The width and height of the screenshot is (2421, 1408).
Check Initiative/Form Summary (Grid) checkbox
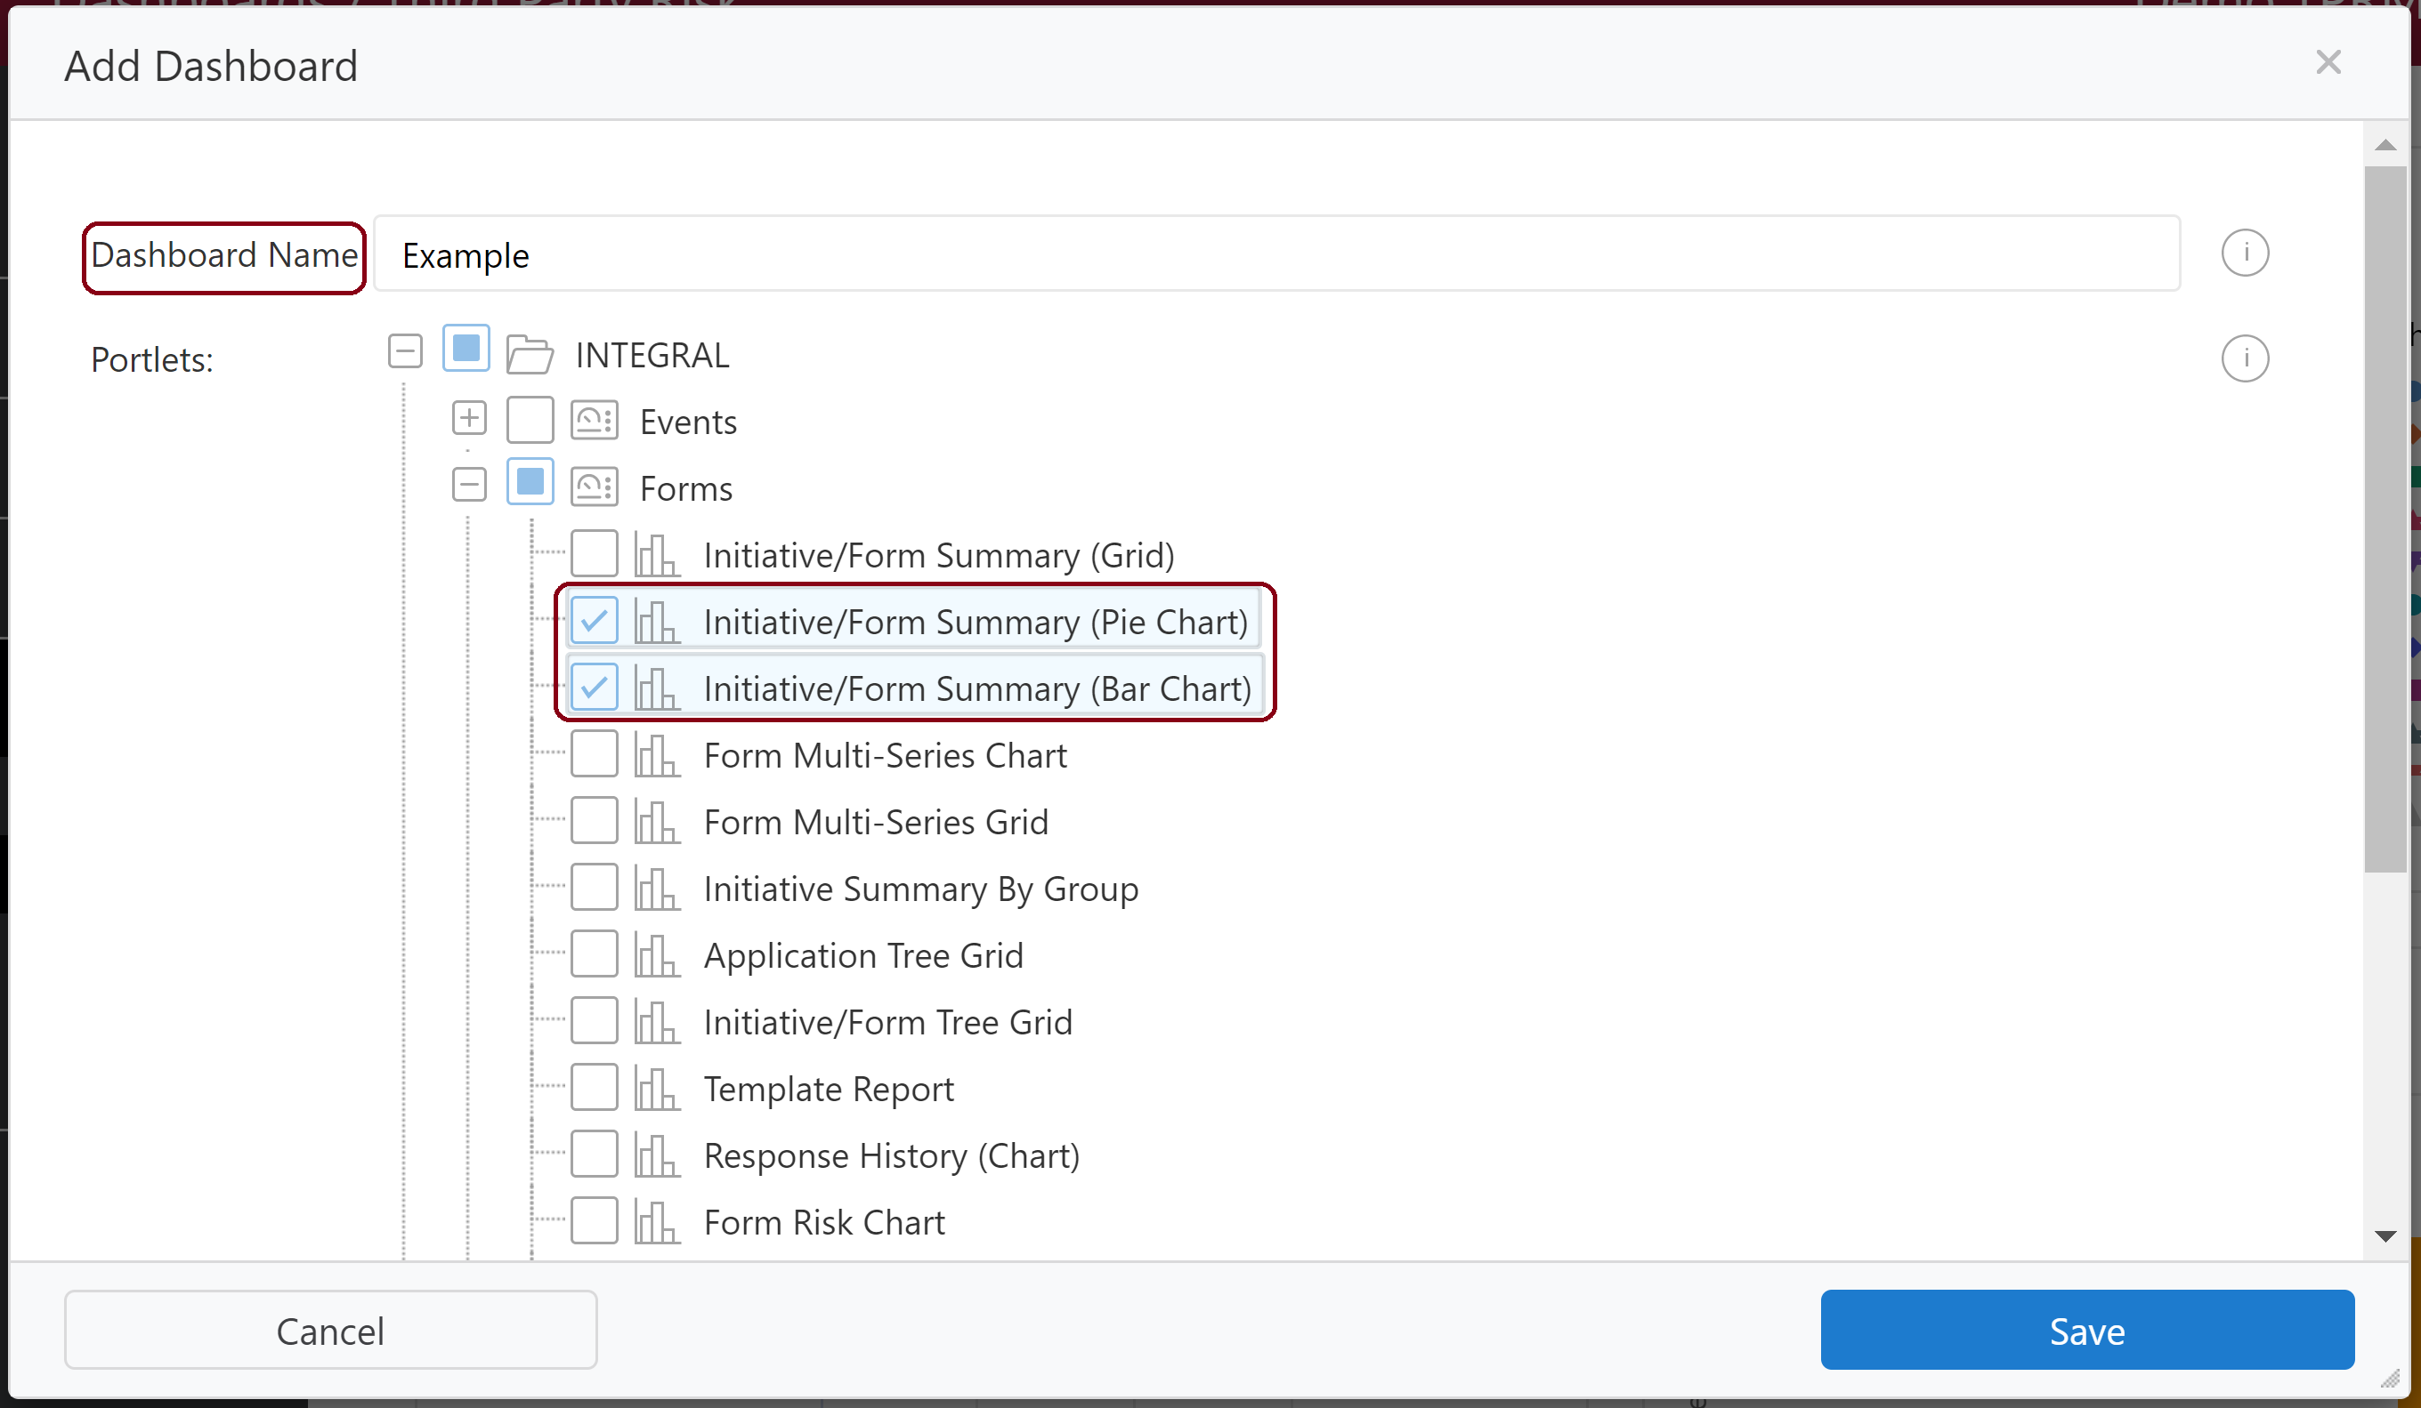pos(594,553)
